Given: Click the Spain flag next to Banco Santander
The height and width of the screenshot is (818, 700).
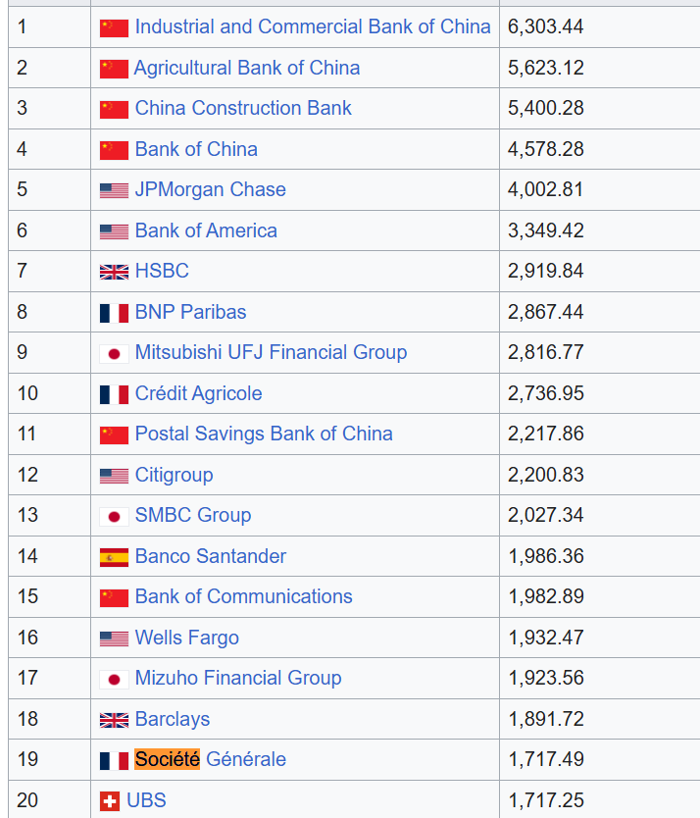Looking at the screenshot, I should (x=114, y=557).
